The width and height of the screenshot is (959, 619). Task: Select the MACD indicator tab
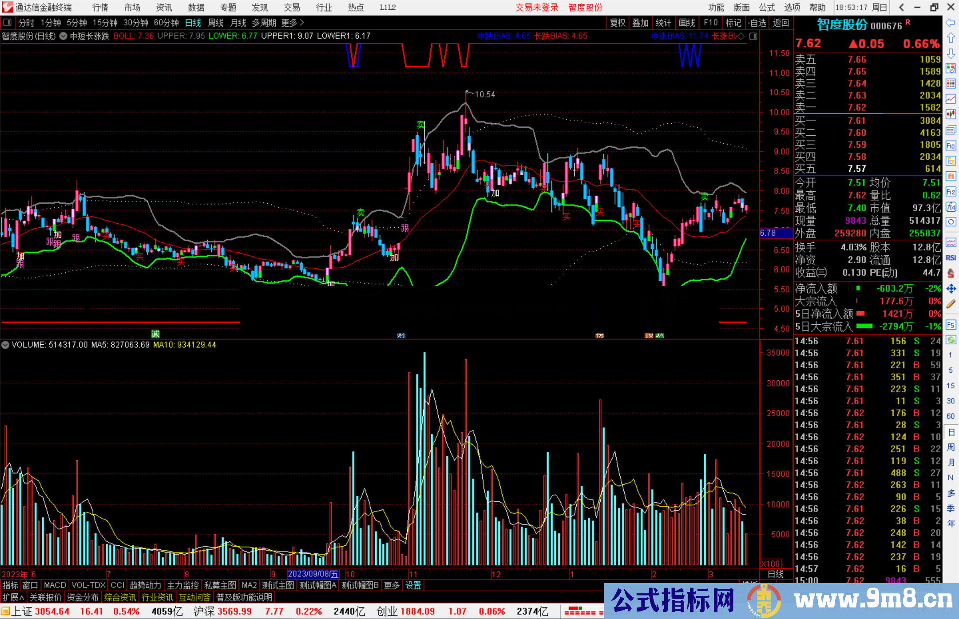click(55, 585)
